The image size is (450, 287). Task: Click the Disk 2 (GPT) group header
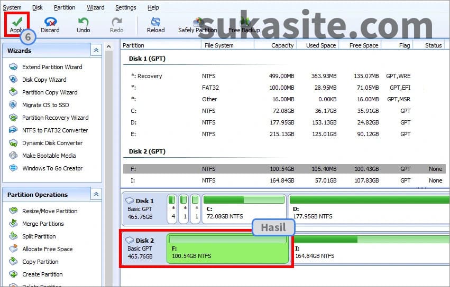tap(147, 151)
